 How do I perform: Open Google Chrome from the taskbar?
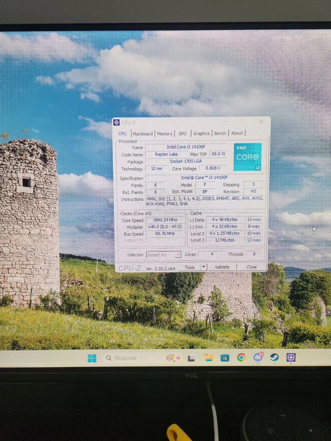click(241, 358)
